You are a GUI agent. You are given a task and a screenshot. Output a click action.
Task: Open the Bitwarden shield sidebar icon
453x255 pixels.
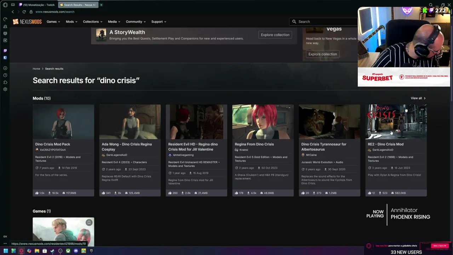point(5,57)
